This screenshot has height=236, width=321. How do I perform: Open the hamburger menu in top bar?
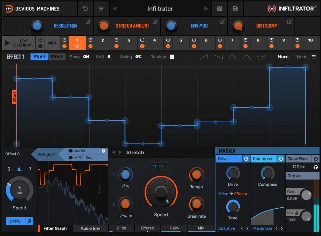coord(101,9)
